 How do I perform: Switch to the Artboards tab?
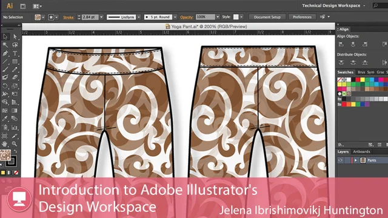click(361, 151)
